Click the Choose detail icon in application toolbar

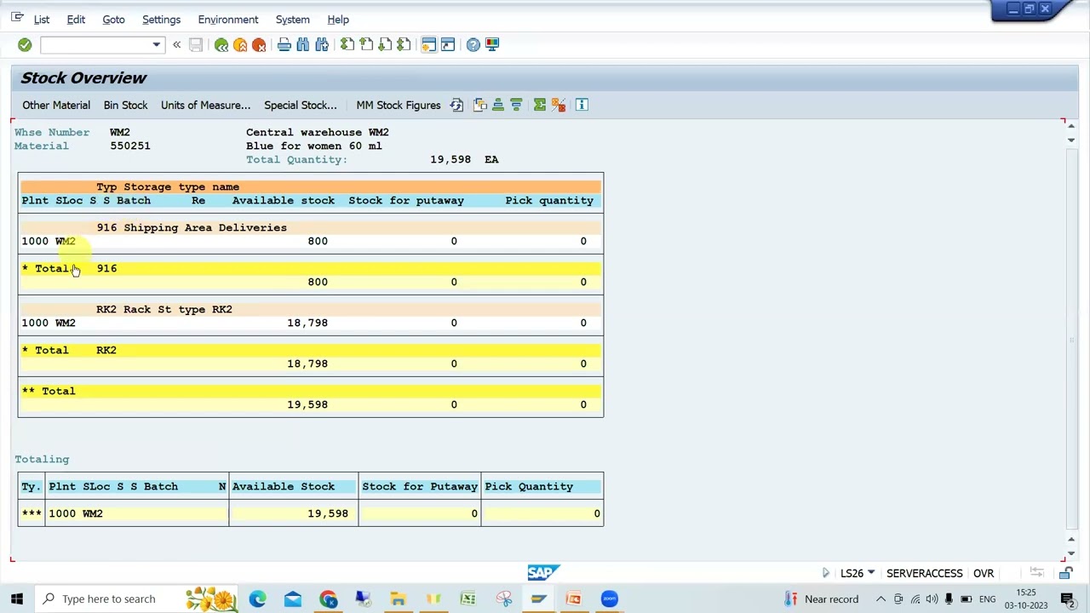[480, 105]
